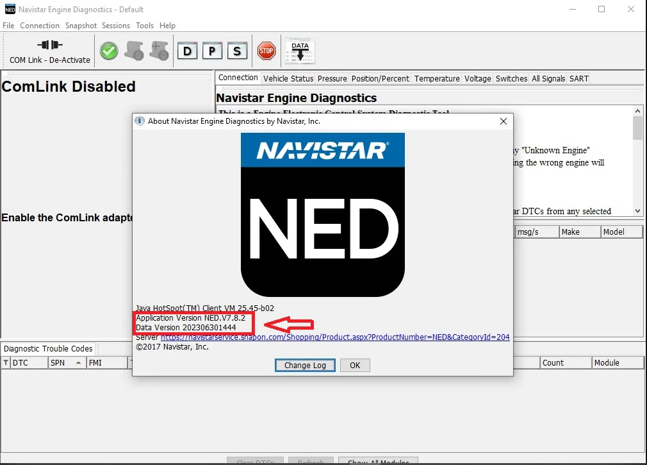Screen dimensions: 647x465
Task: Open the Snapshot menu
Action: [x=81, y=26]
